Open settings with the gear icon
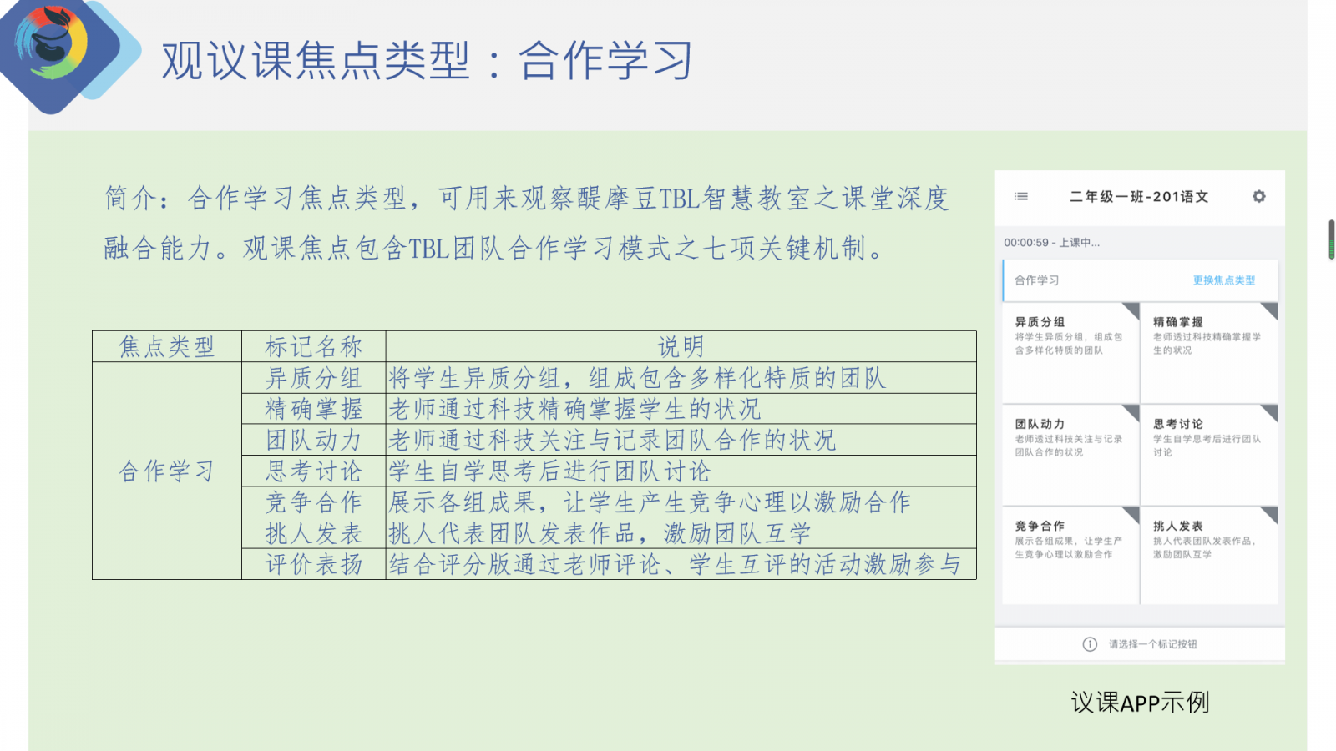This screenshot has height=751, width=1336. (1258, 197)
